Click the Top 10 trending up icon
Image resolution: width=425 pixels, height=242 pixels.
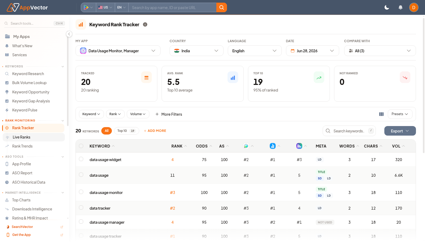[319, 77]
